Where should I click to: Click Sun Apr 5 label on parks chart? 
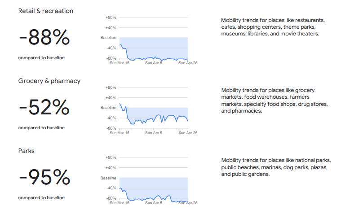[x=154, y=203]
